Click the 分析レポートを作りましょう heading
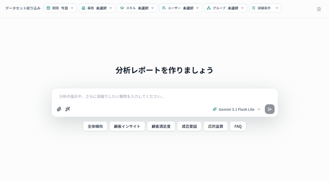This screenshot has height=181, width=329. [x=164, y=70]
